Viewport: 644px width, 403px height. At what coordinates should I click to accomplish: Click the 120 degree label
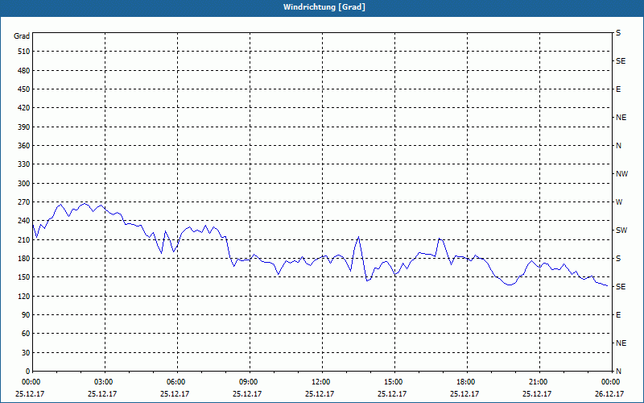[24, 296]
